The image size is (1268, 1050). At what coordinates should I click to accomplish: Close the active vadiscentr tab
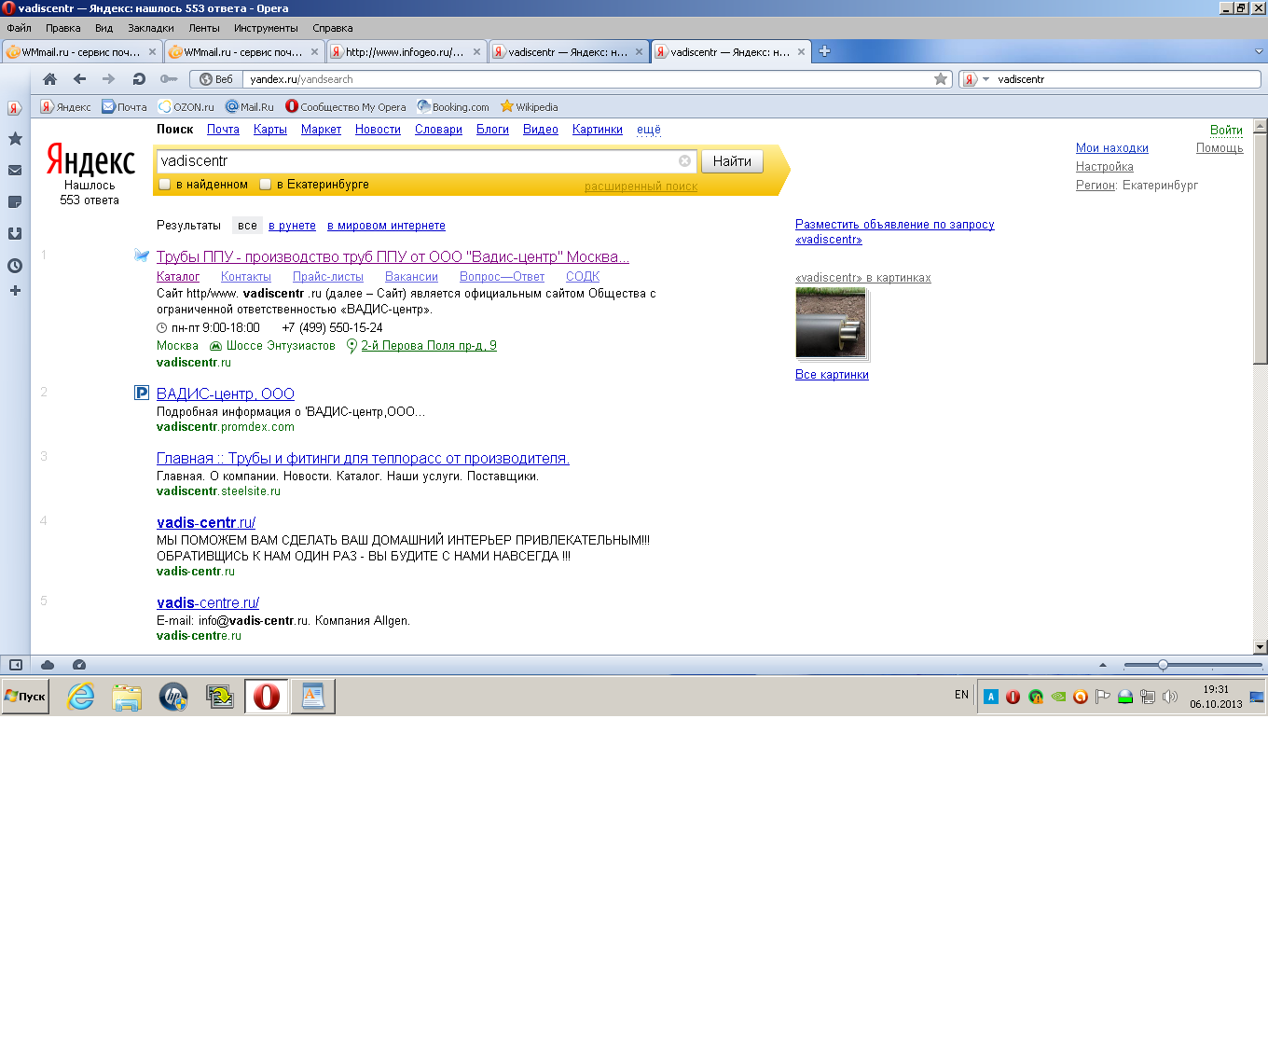coord(801,52)
